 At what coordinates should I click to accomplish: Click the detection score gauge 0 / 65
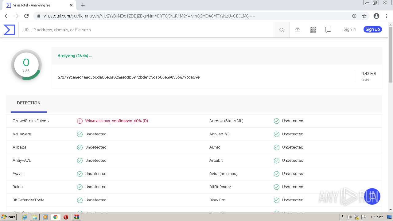point(26,65)
